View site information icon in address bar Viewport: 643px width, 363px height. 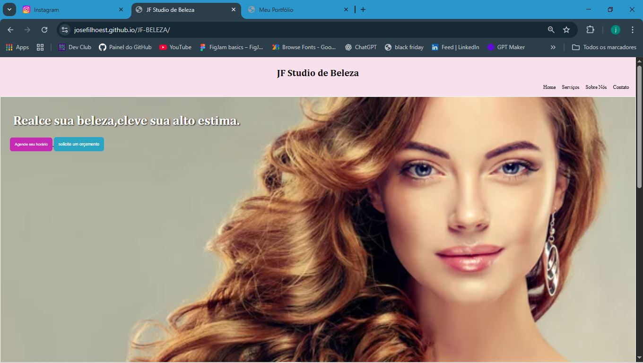[x=65, y=30]
